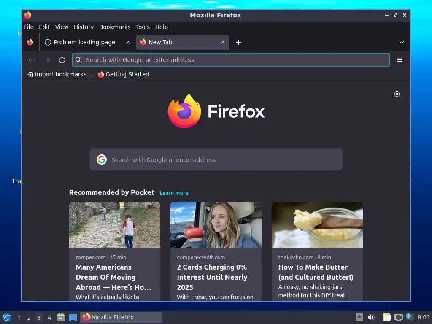Close the New Tab tab
432x324 pixels.
[x=223, y=42]
